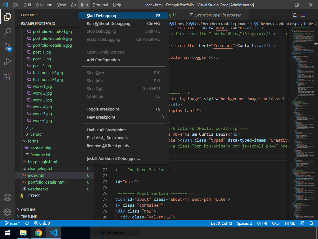Open notifications bell in status bar
Image resolution: width=318 pixels, height=239 pixels.
311,223
